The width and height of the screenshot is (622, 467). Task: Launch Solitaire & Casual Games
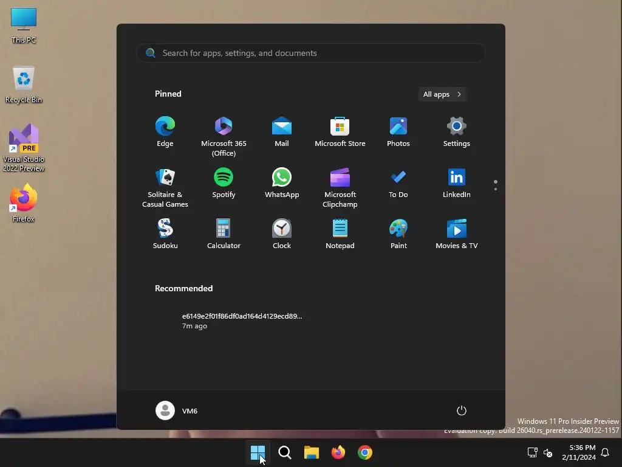[165, 188]
